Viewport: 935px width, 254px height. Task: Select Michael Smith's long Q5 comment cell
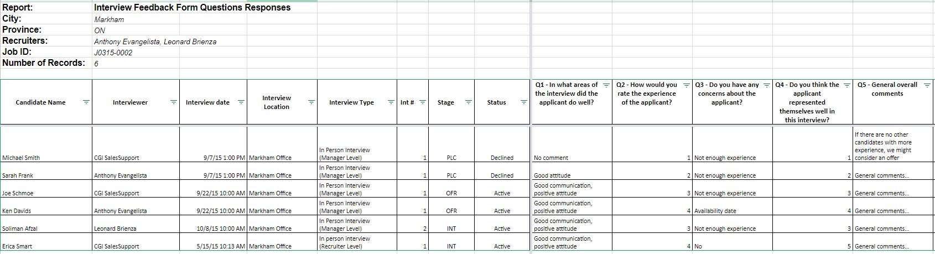click(x=894, y=144)
